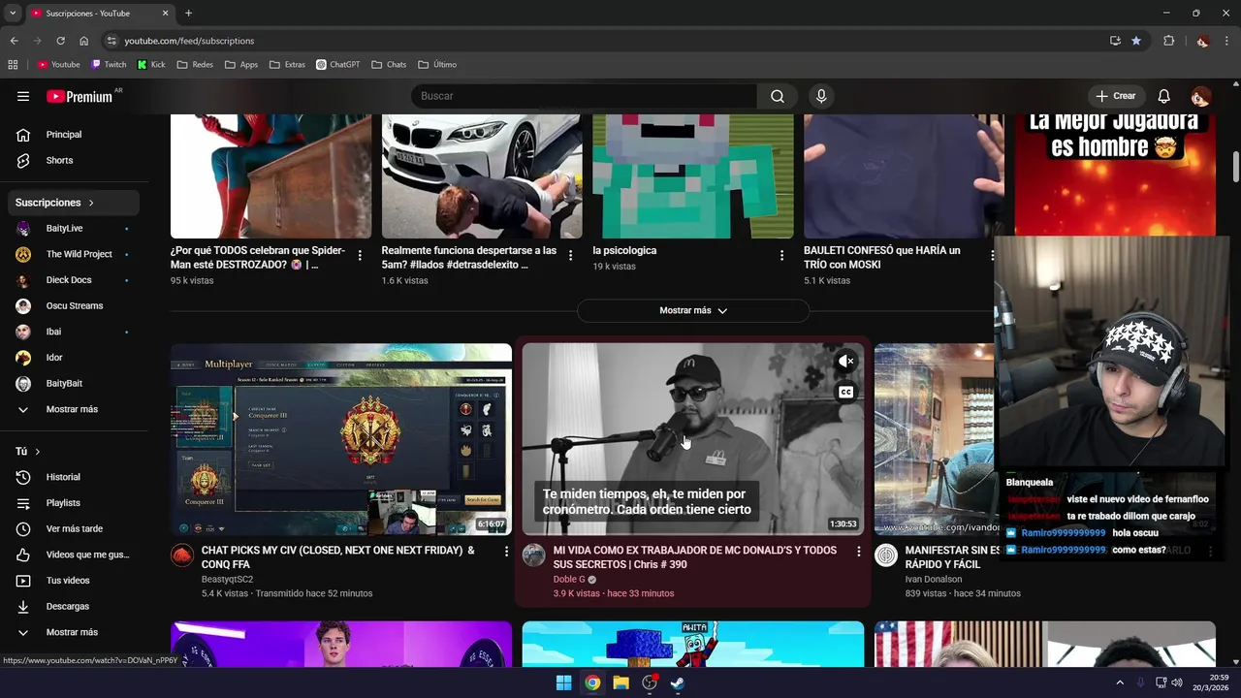This screenshot has width=1241, height=698.
Task: Open options for the Spider-Man short
Action: [x=360, y=256]
